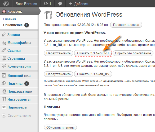155x132 pixels.
Task: Click Скачать 3.3.1–en_US button
Action: pyautogui.click(x=93, y=74)
